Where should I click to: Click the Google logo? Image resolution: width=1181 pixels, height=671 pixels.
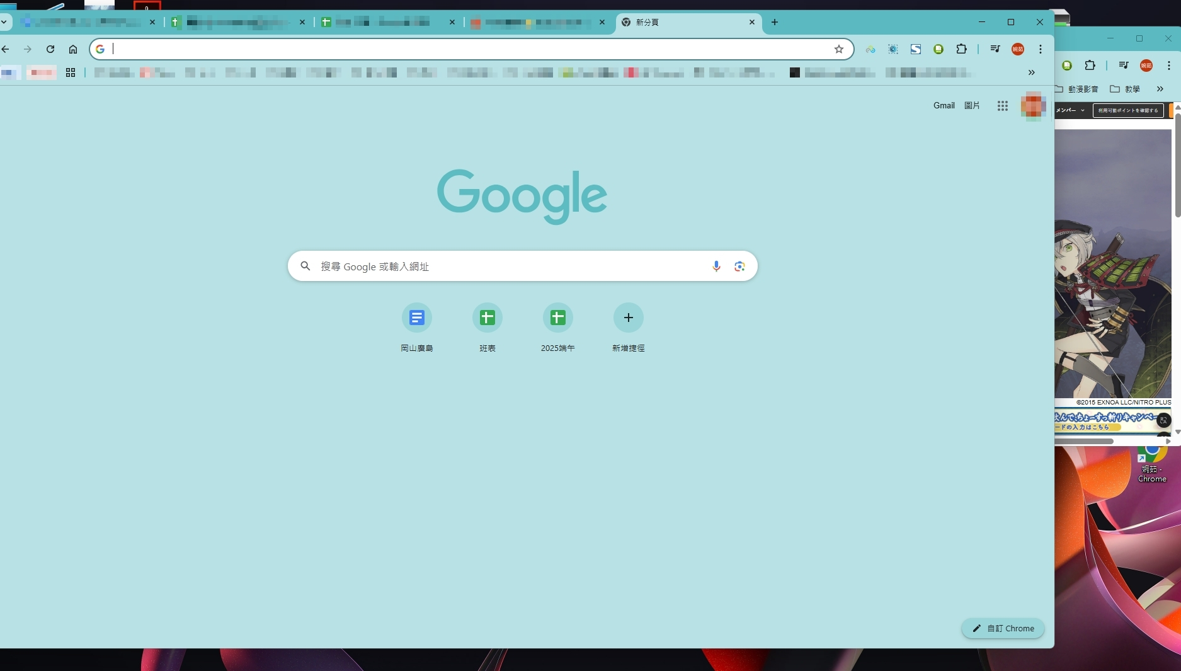point(522,197)
